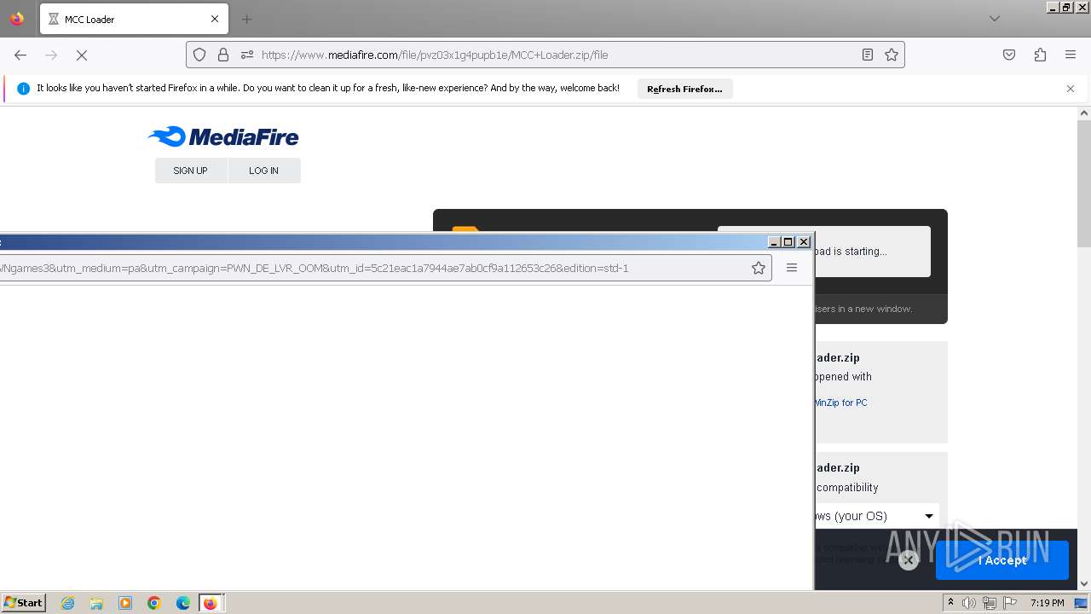1091x614 pixels.
Task: Open the tracking protection shield icon
Action: pos(199,55)
